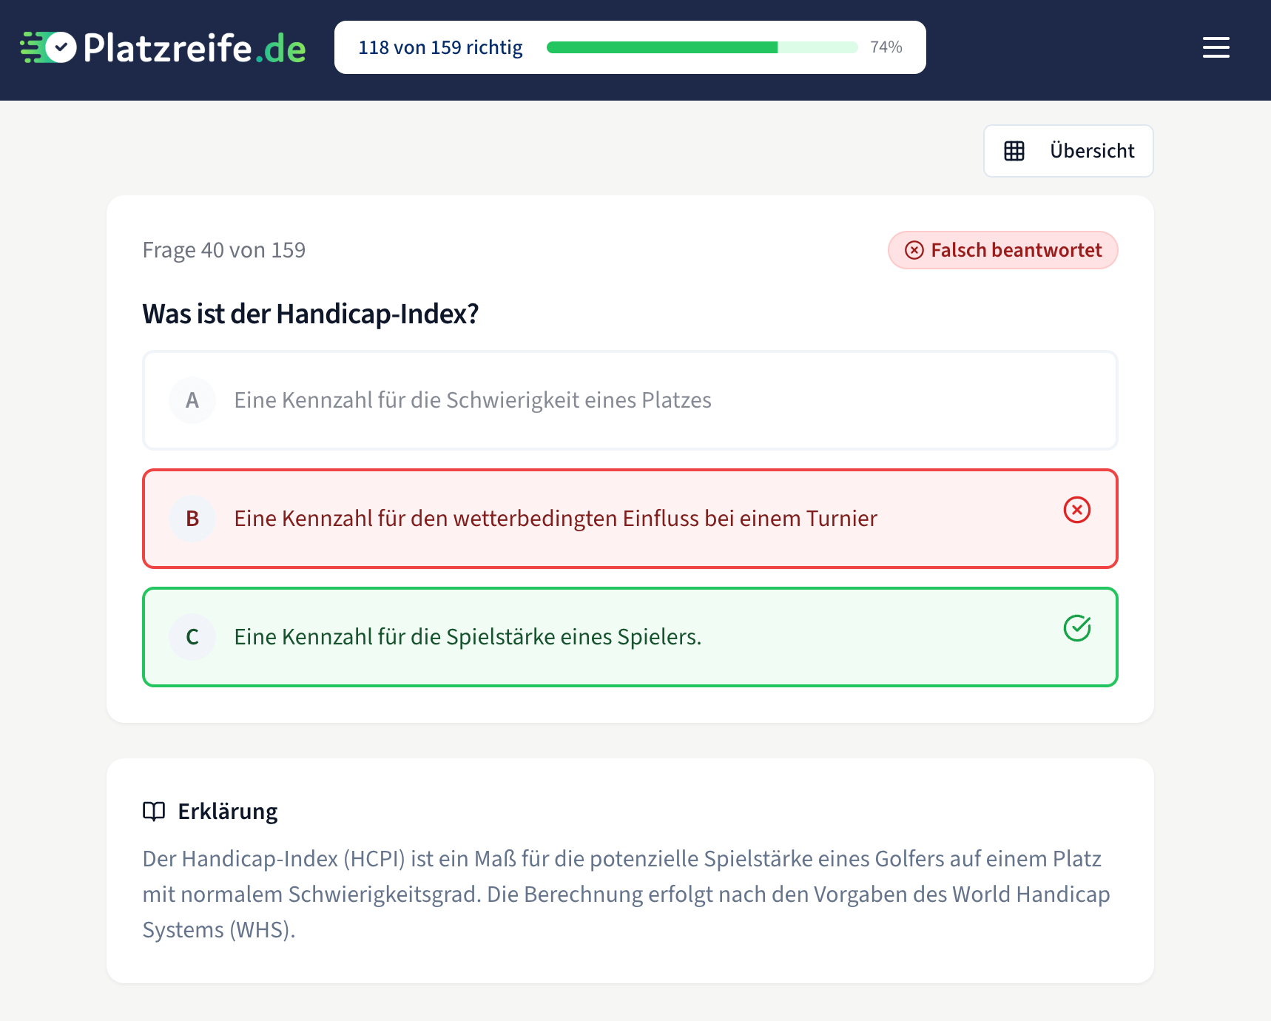Click the '118 von 159 richtig' score text
1271x1021 pixels.
(440, 47)
